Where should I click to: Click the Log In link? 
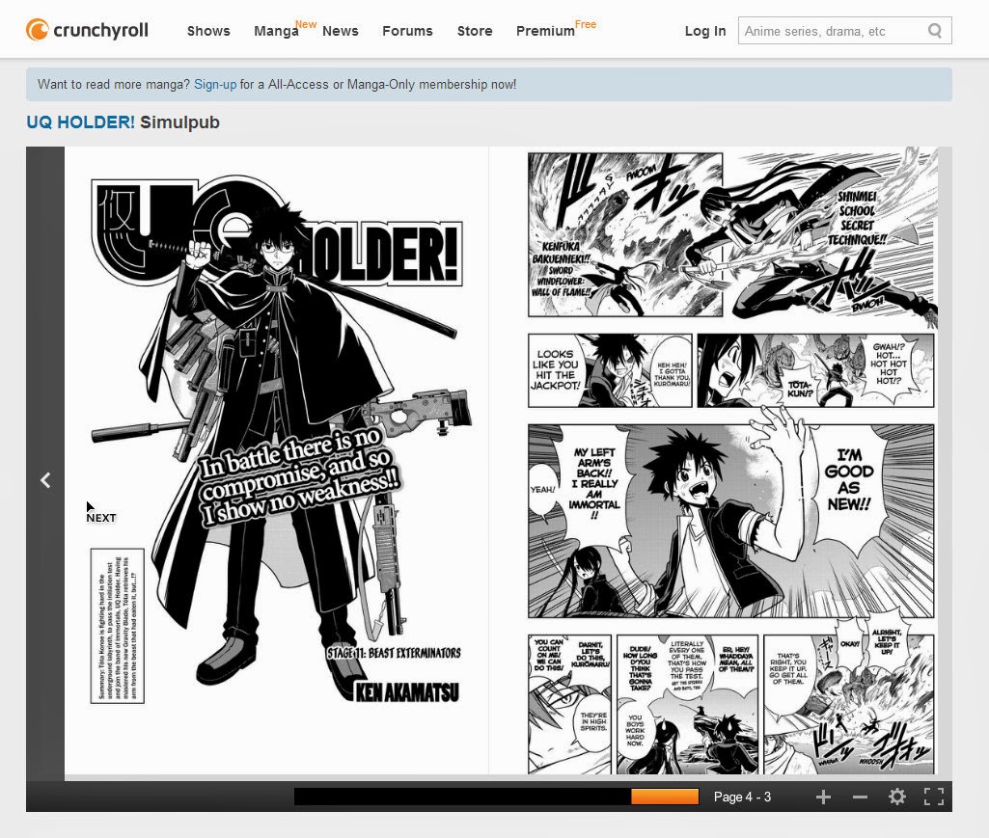[705, 31]
